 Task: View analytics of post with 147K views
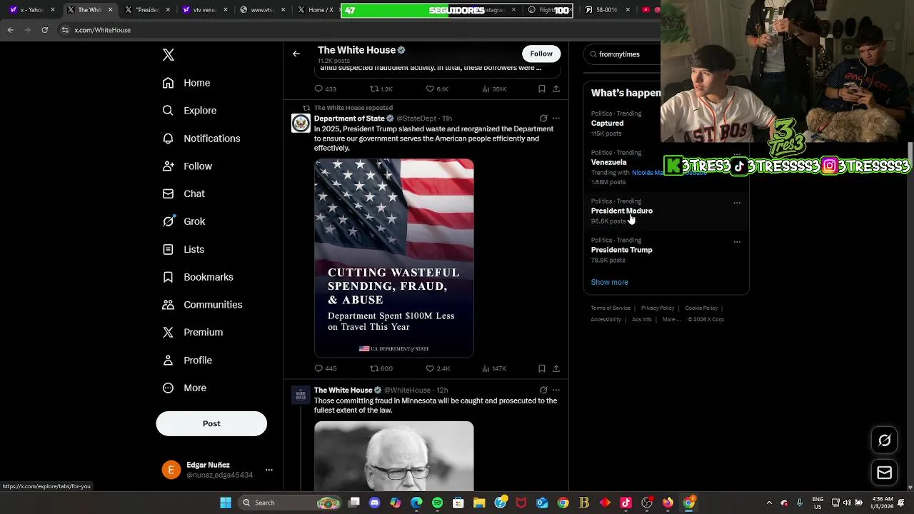pos(494,368)
